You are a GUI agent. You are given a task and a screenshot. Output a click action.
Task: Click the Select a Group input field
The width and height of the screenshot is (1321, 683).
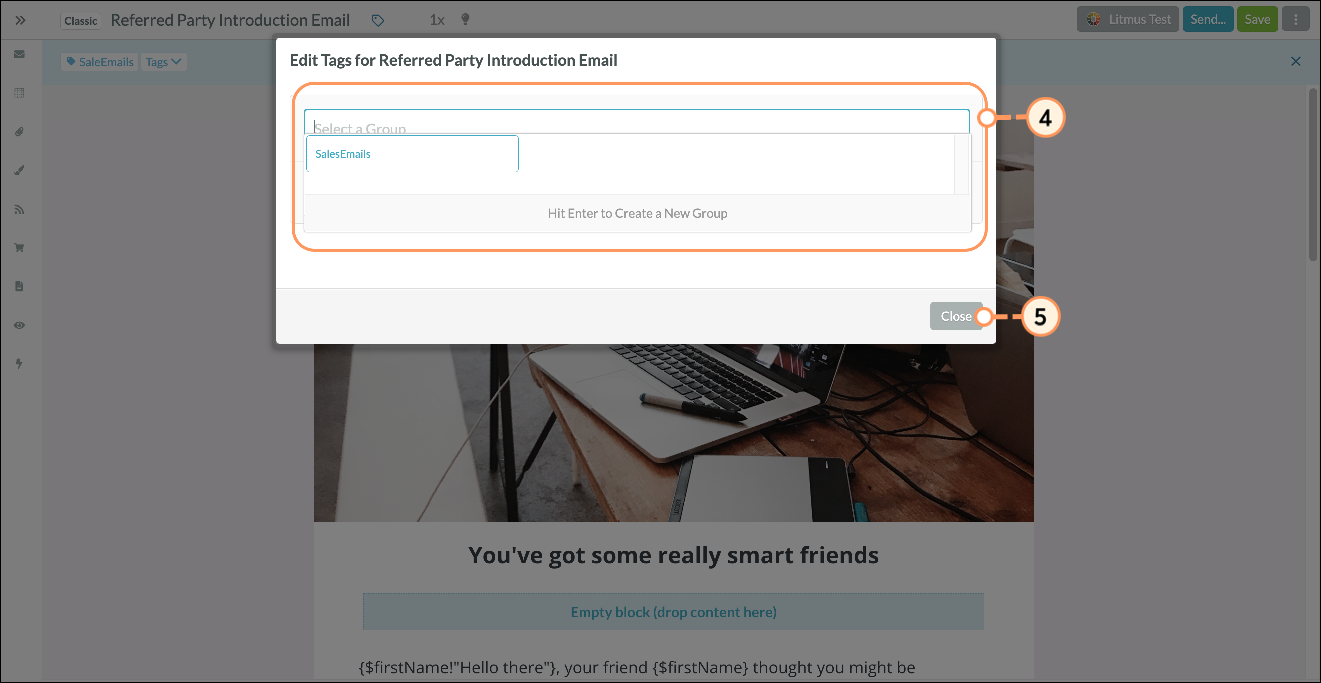click(637, 122)
